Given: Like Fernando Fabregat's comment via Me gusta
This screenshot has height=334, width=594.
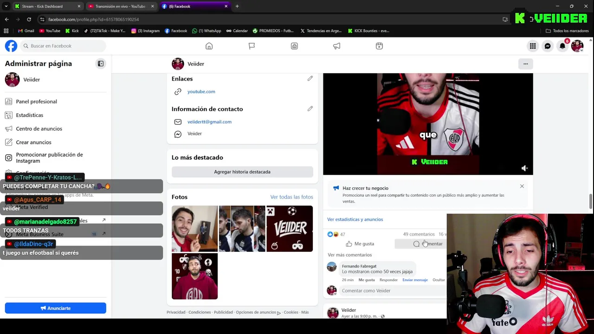Looking at the screenshot, I should click(367, 280).
